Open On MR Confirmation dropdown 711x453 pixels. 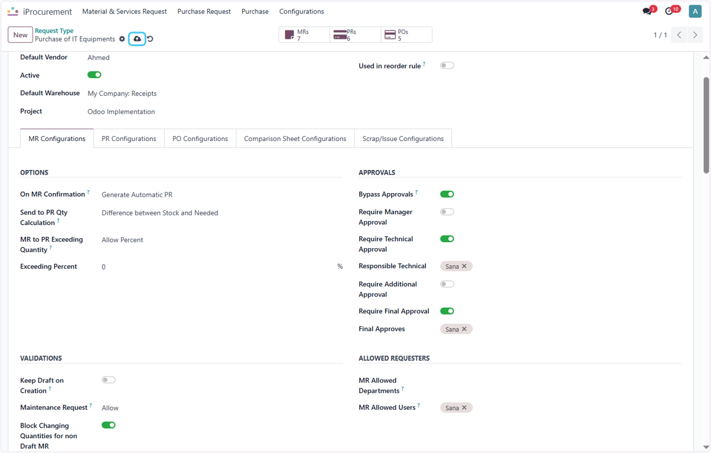[222, 195]
